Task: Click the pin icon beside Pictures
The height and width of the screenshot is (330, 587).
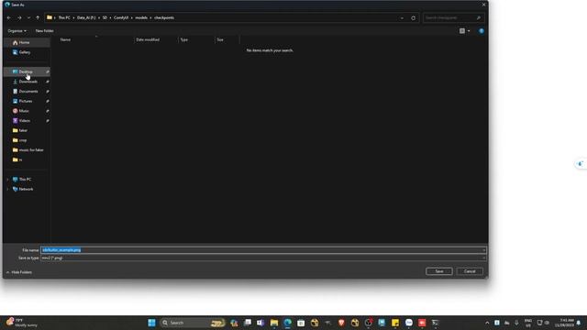Action: coord(48,101)
